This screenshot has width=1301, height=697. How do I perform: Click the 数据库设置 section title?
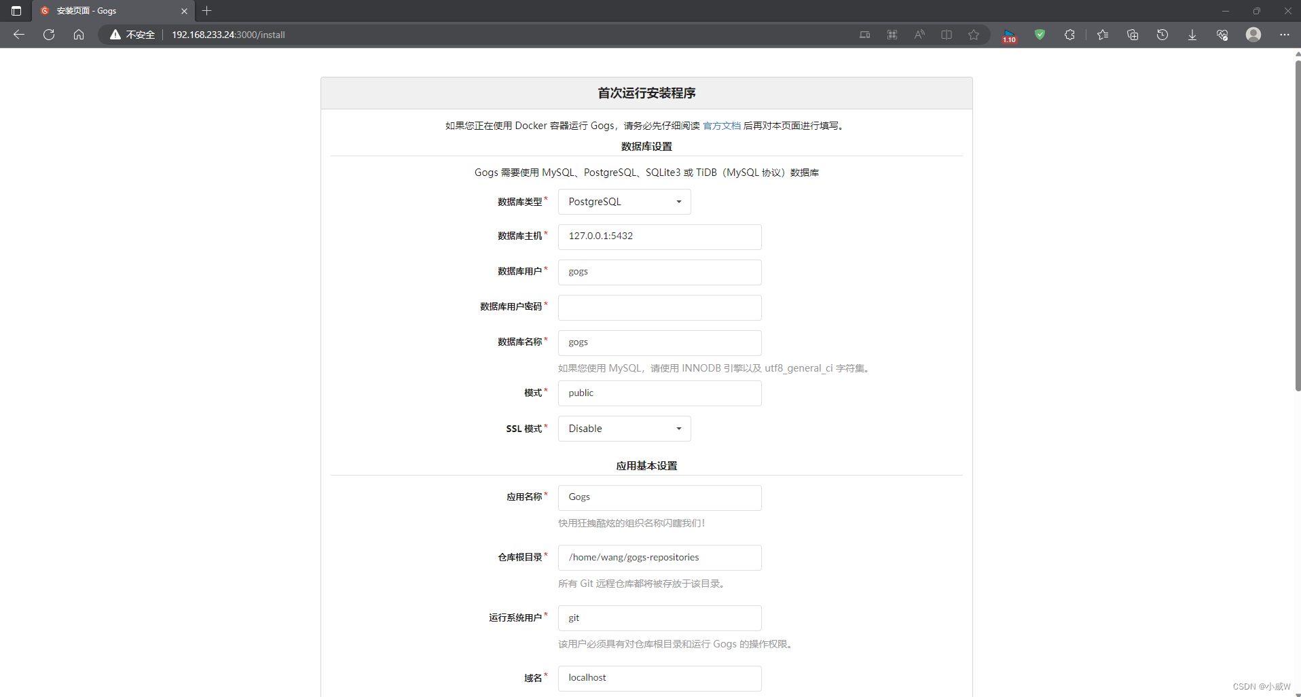[646, 147]
